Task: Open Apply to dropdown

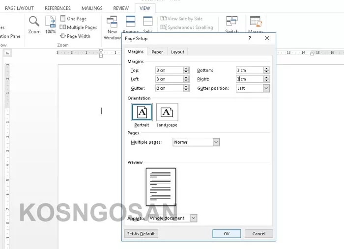Action: [x=194, y=218]
